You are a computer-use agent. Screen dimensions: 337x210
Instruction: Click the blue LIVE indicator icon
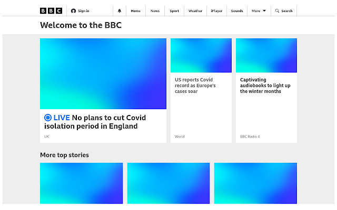48,118
